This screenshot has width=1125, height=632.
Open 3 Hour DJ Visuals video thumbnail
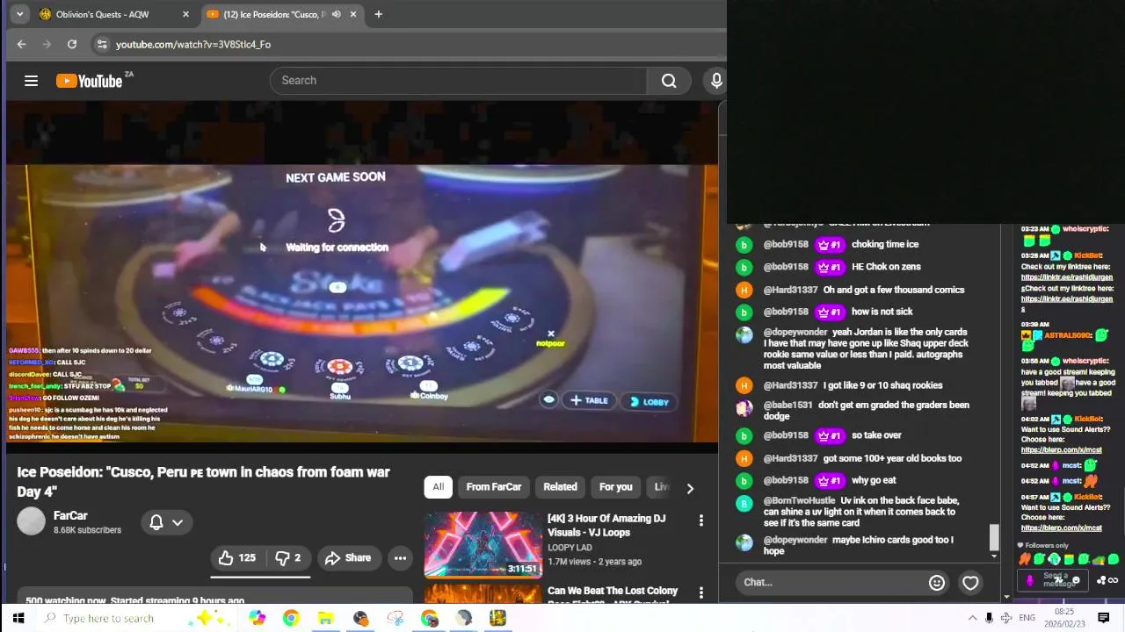pos(483,544)
